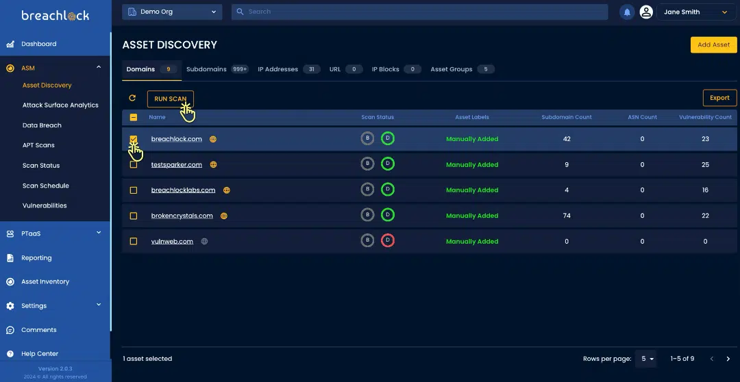Image resolution: width=740 pixels, height=382 pixels.
Task: Click the globe icon next to brokencrystals.com
Action: (x=224, y=216)
